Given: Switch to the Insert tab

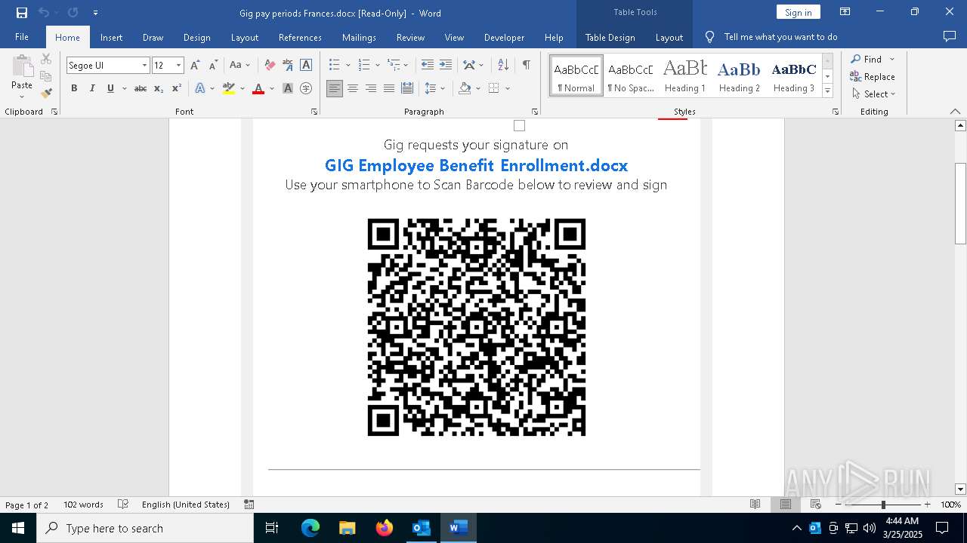Looking at the screenshot, I should (111, 37).
